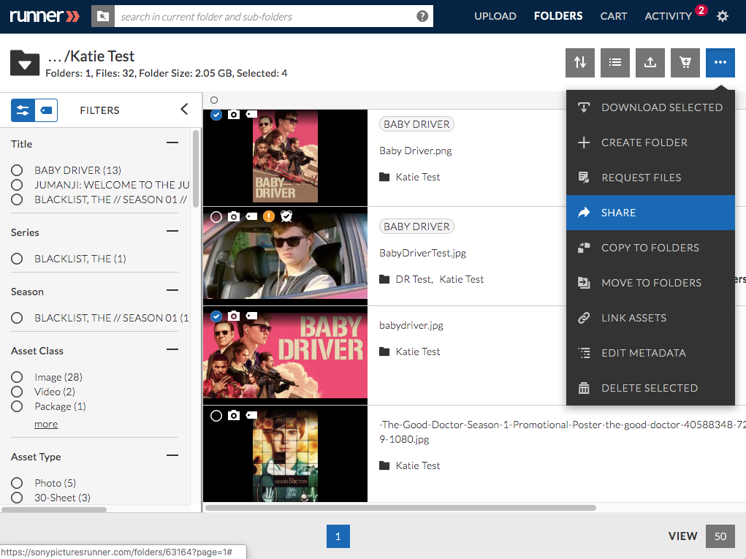Click tag icon on babydriver.jpg thumbnail
Image resolution: width=746 pixels, height=559 pixels.
tap(251, 316)
